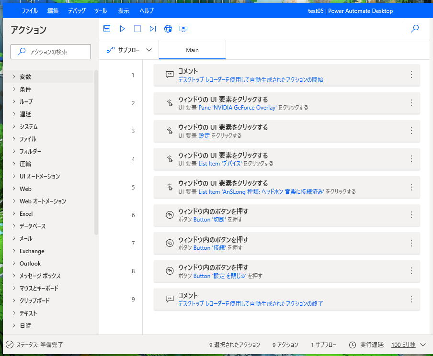Screen dimensions: 433x356
Task: Open flow search magnifier icon
Action: 415,28
